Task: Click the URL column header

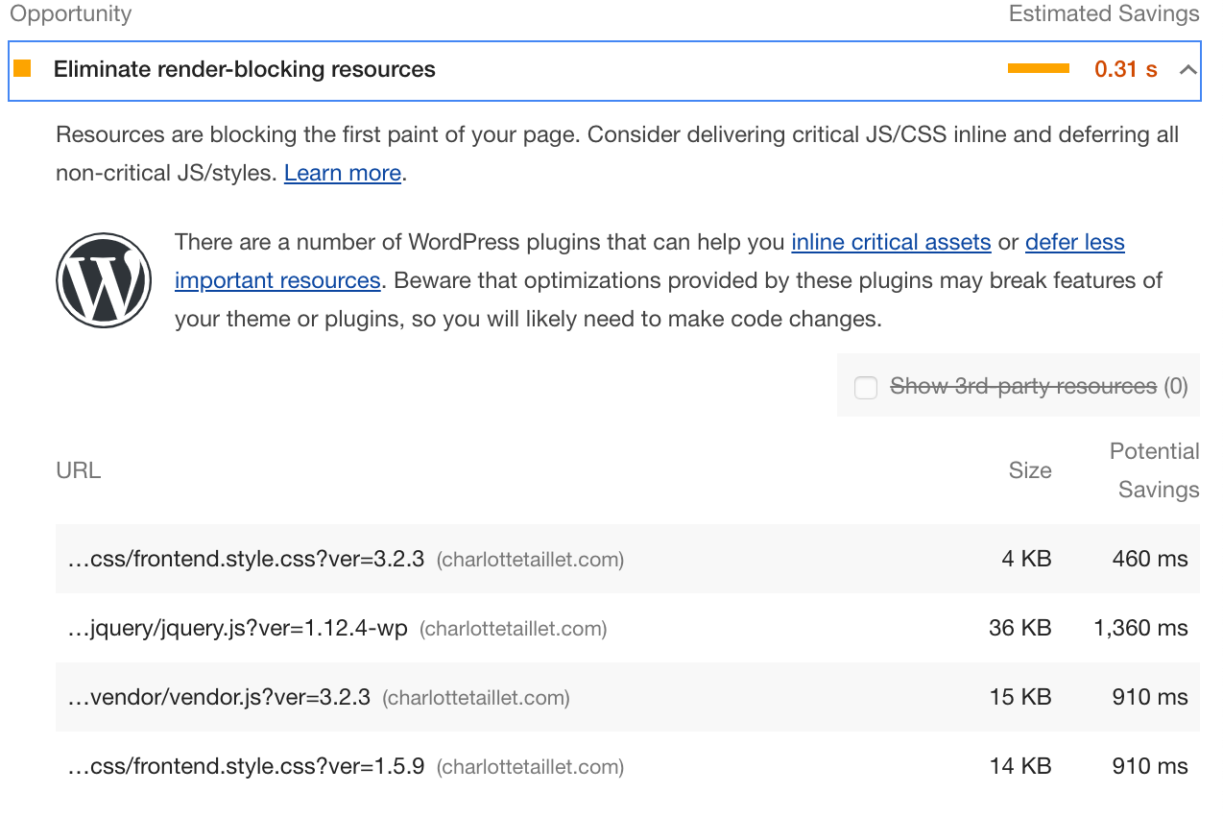Action: pos(79,470)
